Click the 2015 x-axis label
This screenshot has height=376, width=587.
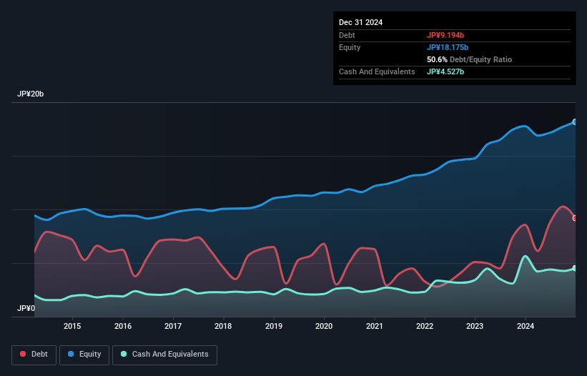[72, 326]
